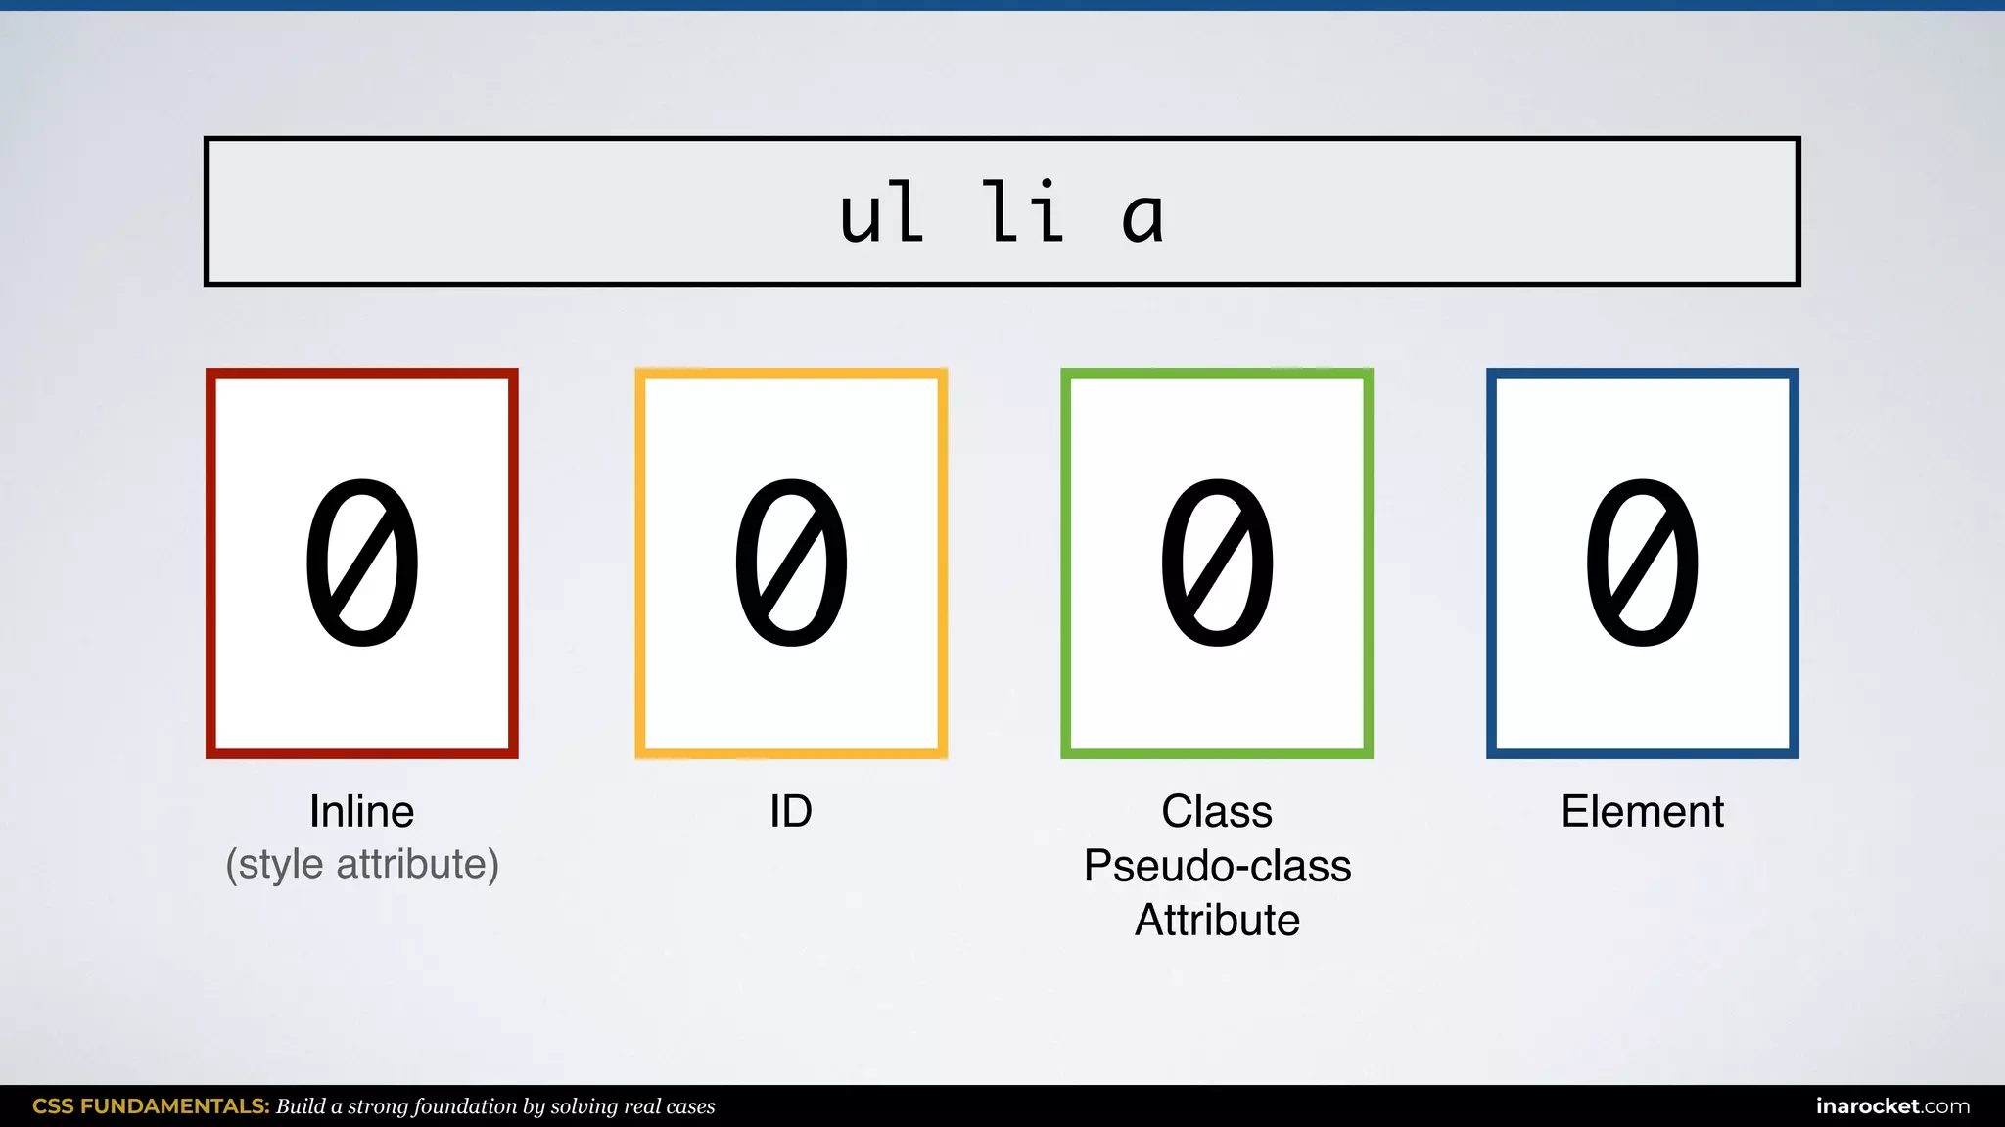Click 'CSS FUNDAMENTALS:' title in footer
This screenshot has height=1127, width=2005.
pos(151,1105)
